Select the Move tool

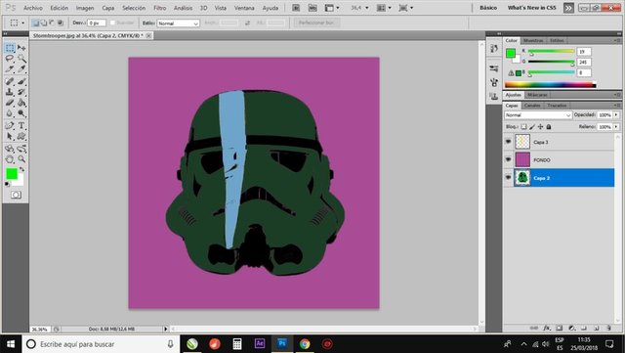pos(21,48)
